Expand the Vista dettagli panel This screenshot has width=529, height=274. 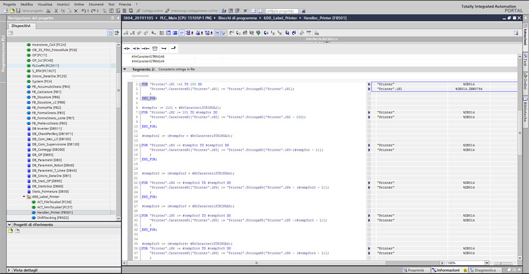pyautogui.click(x=9, y=270)
